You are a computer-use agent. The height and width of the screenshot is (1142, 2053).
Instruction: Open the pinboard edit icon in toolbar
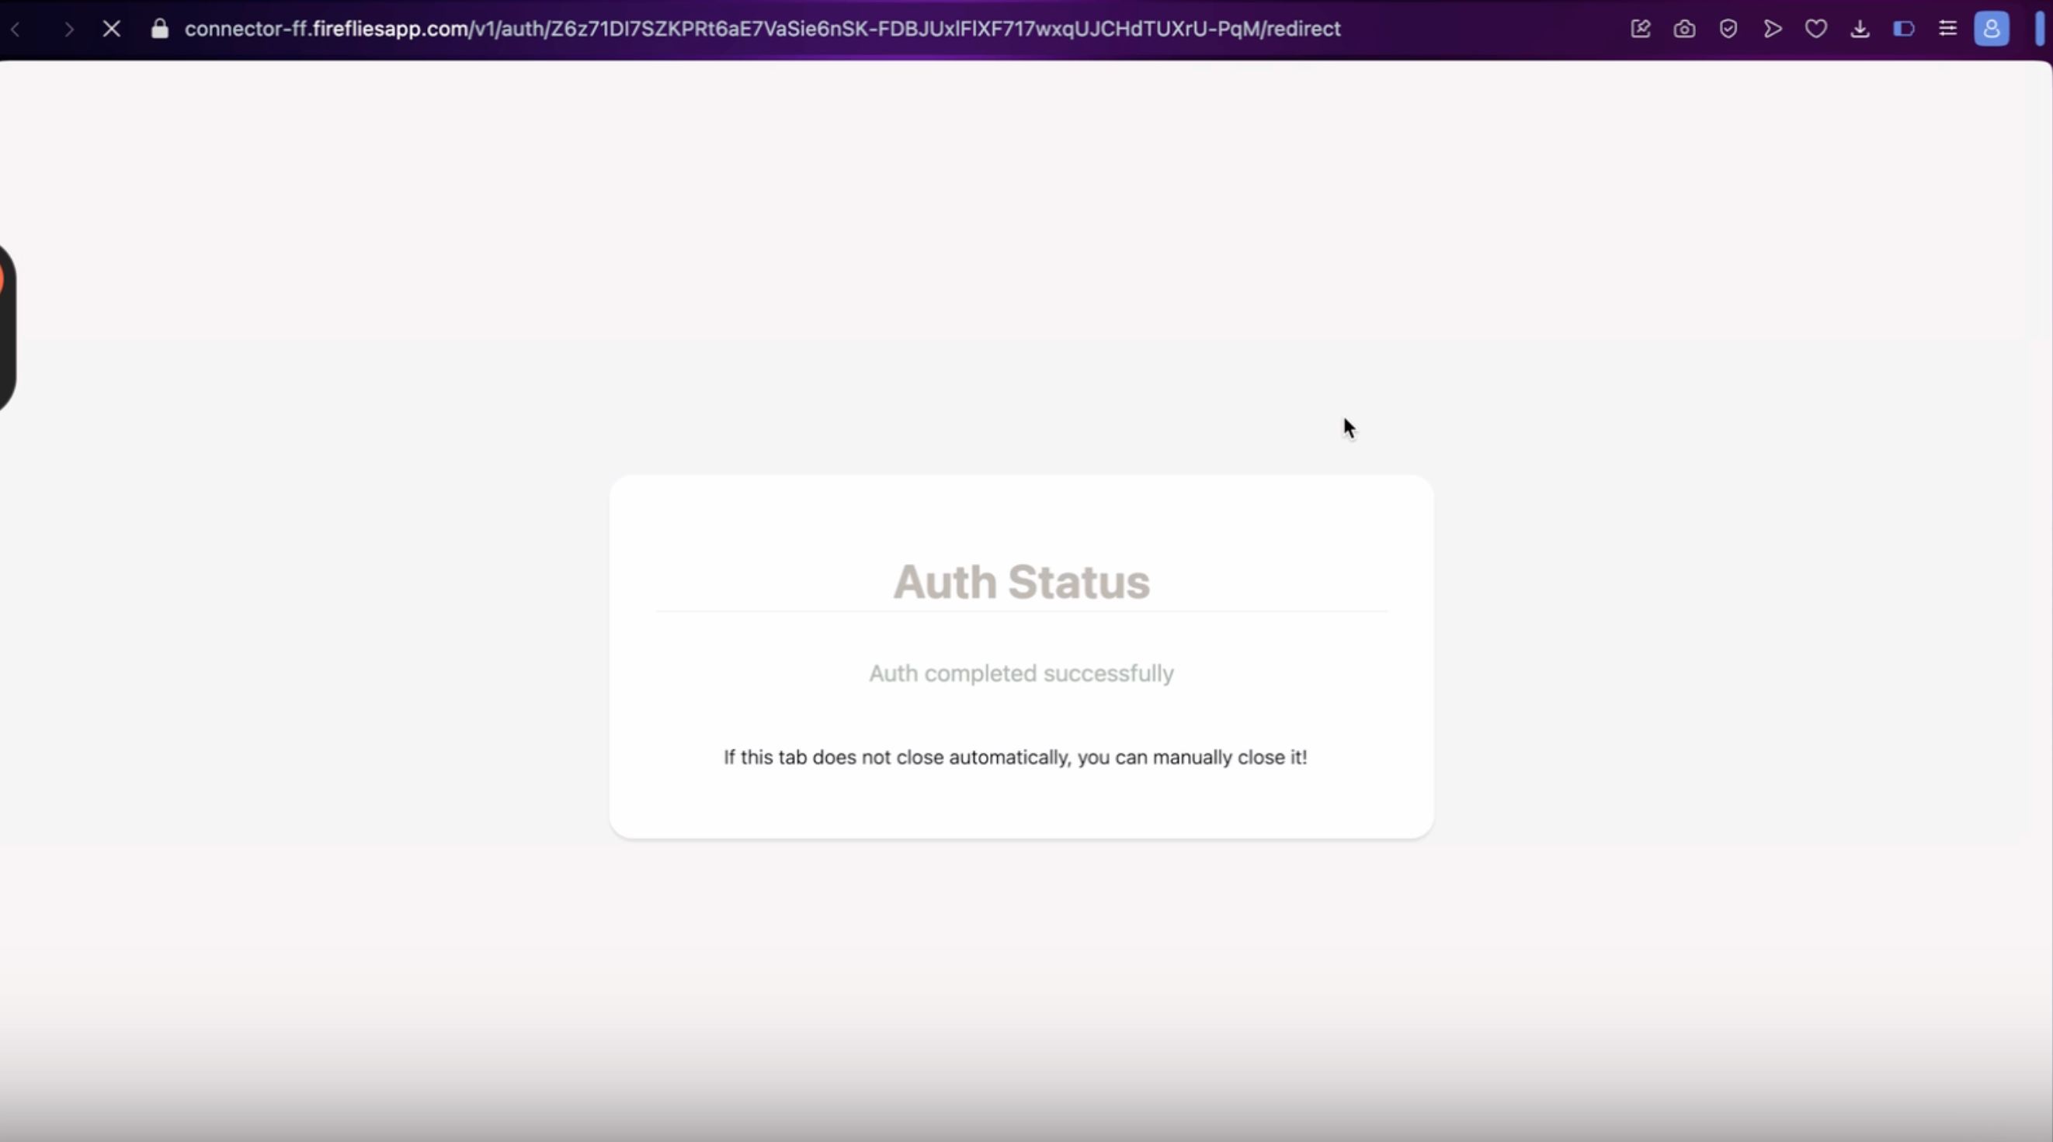(x=1640, y=29)
